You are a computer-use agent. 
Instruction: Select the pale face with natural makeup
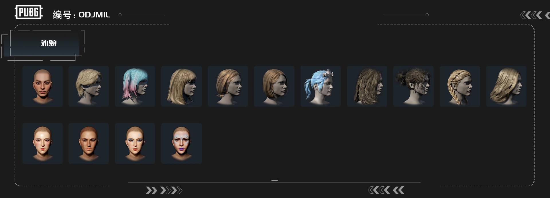42,143
